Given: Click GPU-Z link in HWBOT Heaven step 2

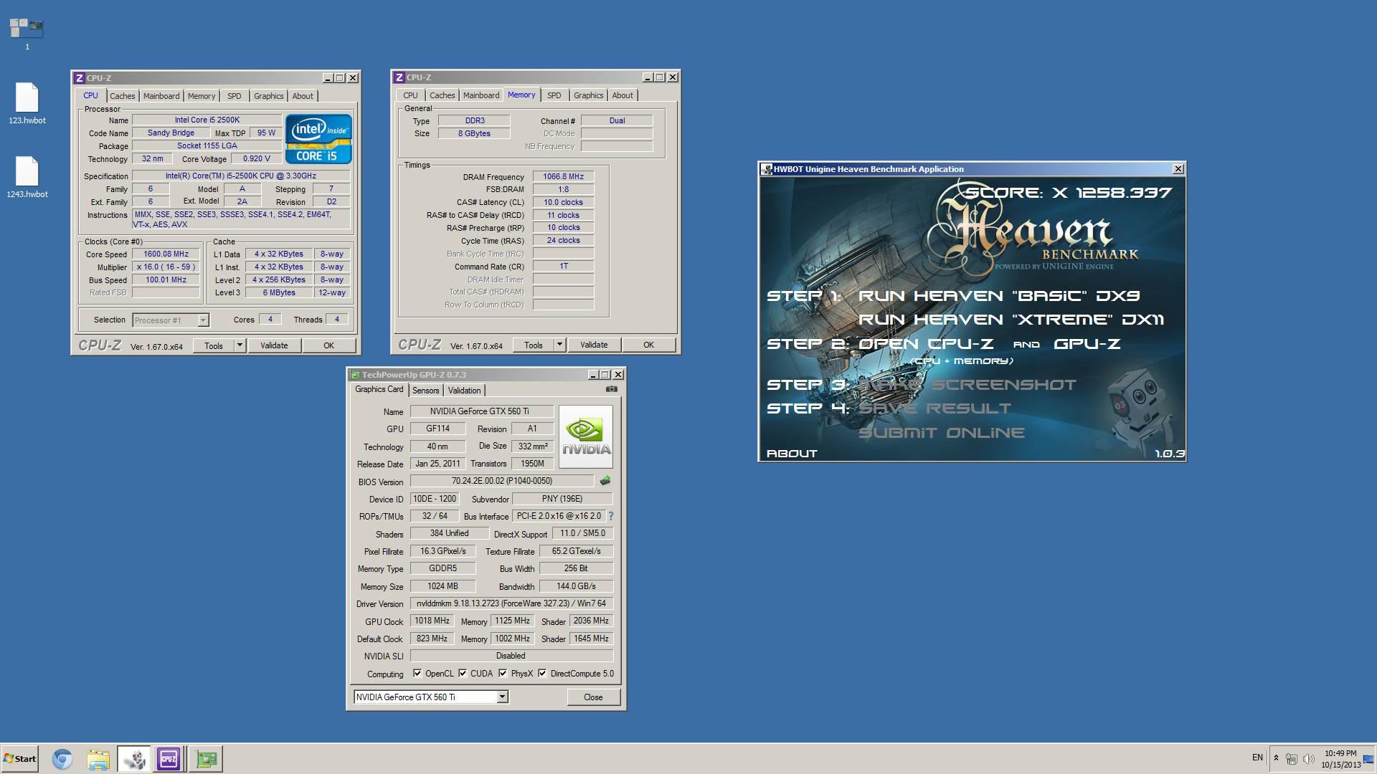Looking at the screenshot, I should 1087,344.
